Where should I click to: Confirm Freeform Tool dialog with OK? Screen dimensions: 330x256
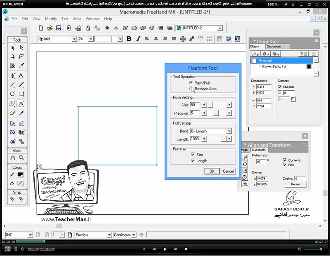212,171
